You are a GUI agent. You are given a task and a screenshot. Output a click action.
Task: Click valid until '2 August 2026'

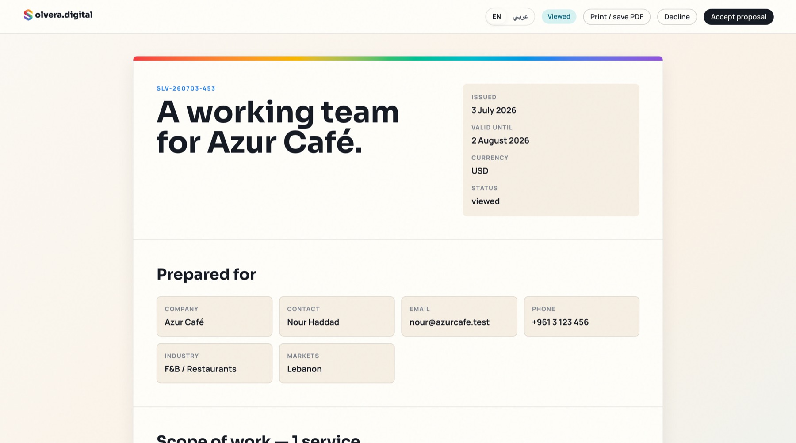500,140
